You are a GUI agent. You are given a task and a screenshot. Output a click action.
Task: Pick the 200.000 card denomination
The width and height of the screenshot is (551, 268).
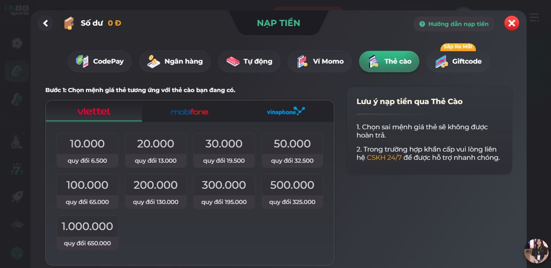tap(156, 192)
